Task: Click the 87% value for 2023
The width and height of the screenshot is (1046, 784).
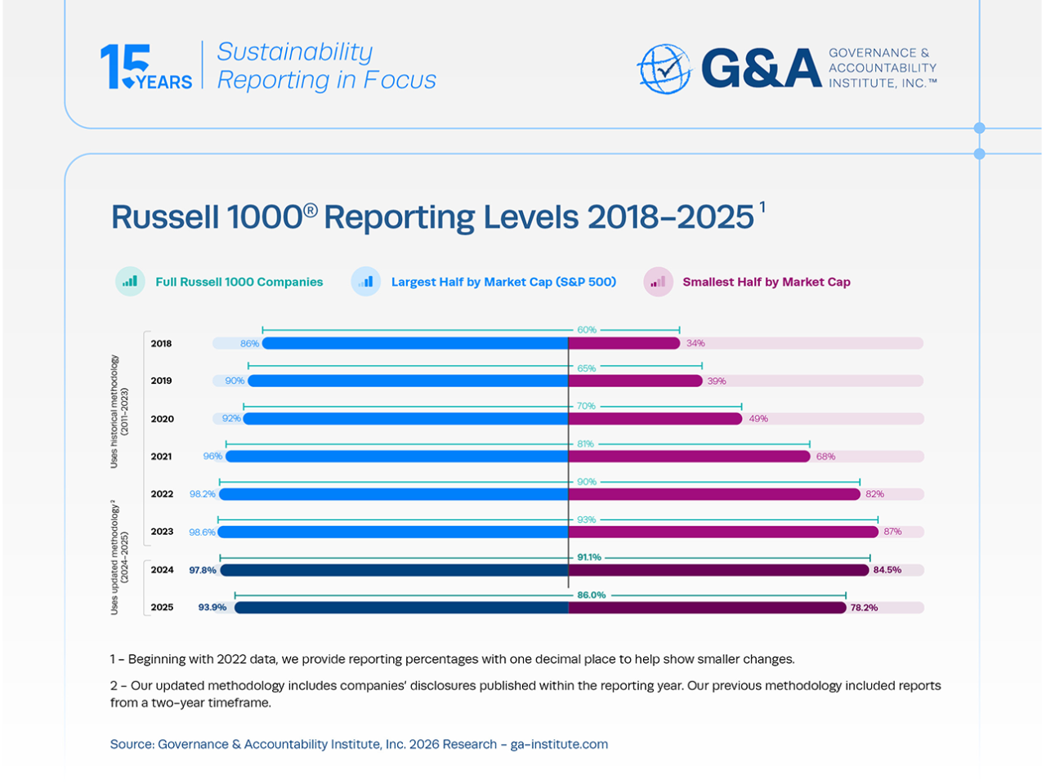Action: [x=892, y=532]
